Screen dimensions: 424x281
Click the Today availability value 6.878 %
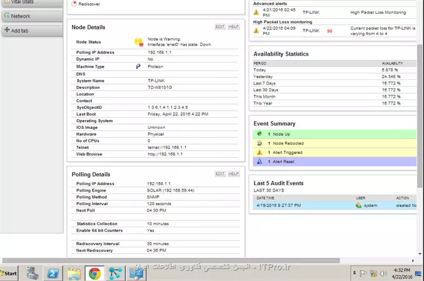390,70
